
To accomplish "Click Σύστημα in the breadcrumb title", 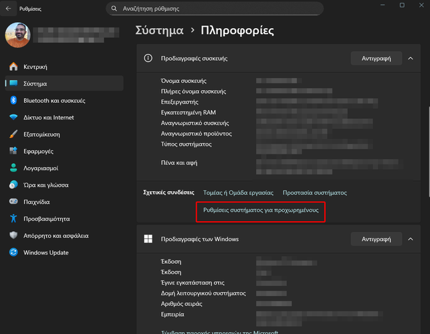I will [159, 31].
